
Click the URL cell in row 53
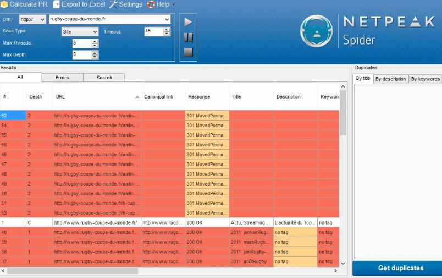pos(97,213)
